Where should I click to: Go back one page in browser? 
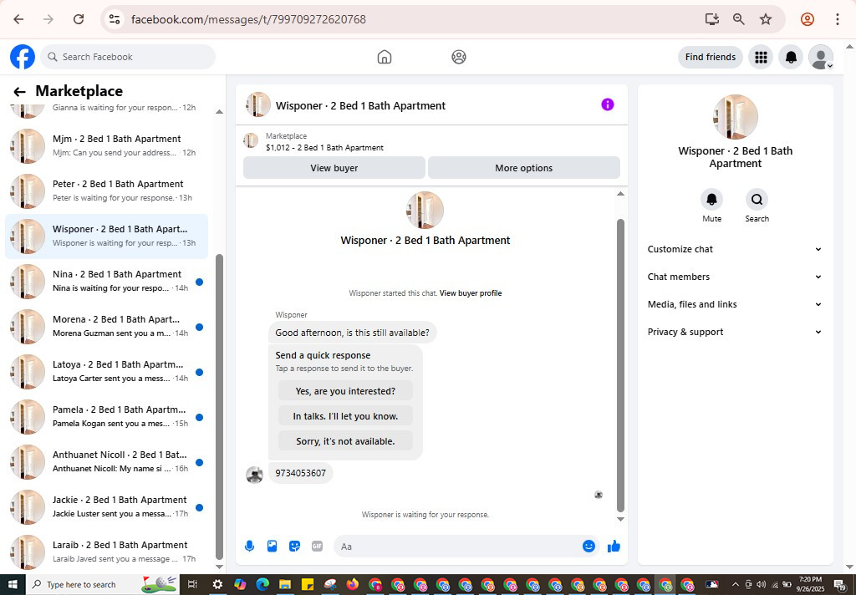click(x=18, y=19)
